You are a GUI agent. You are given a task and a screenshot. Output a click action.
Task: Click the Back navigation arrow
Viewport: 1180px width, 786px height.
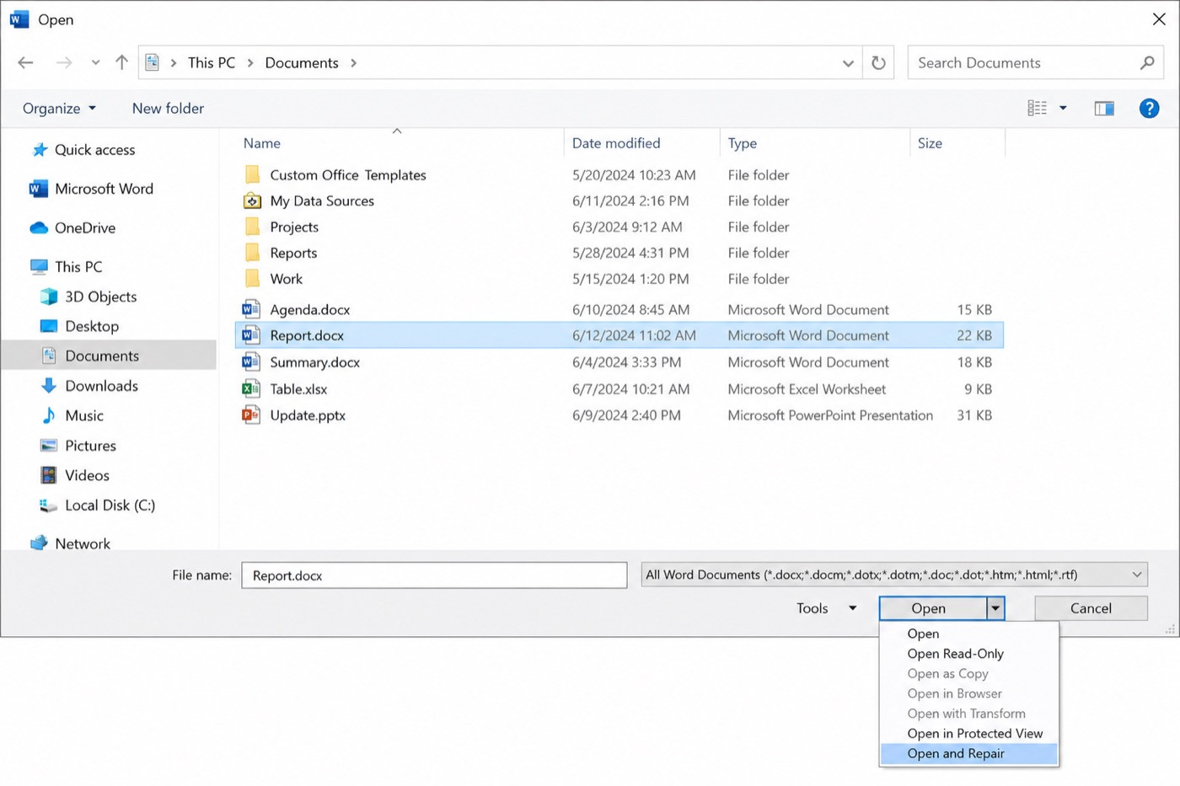point(25,62)
